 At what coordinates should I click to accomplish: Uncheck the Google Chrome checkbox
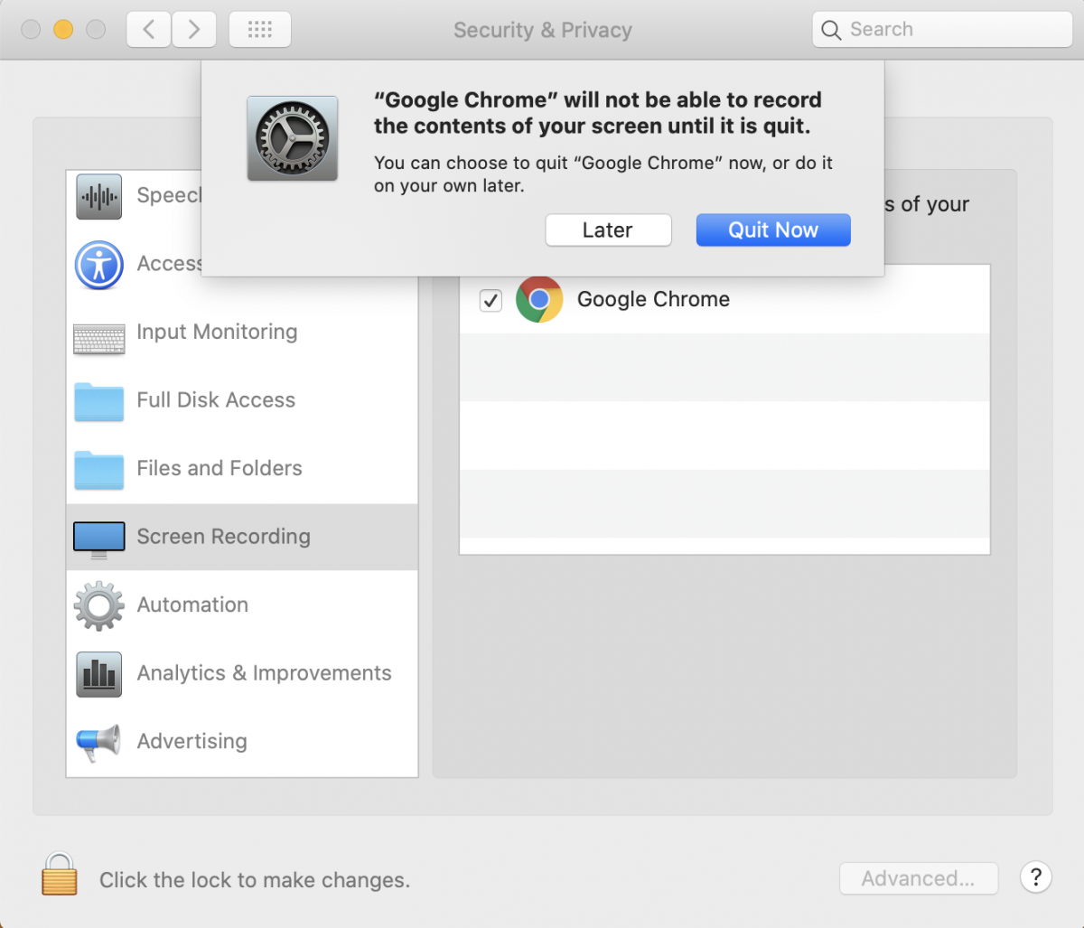click(490, 300)
